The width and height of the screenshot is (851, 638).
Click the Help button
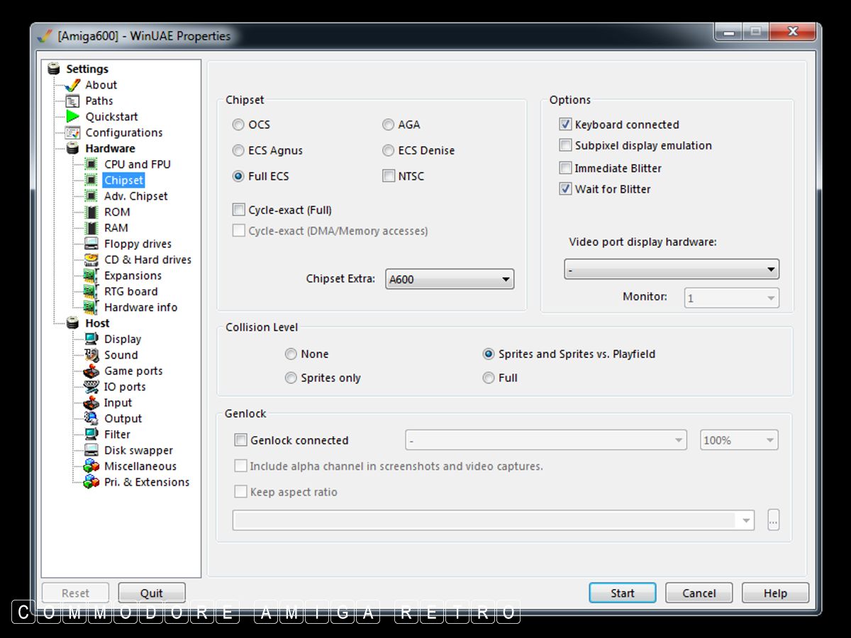pyautogui.click(x=774, y=593)
